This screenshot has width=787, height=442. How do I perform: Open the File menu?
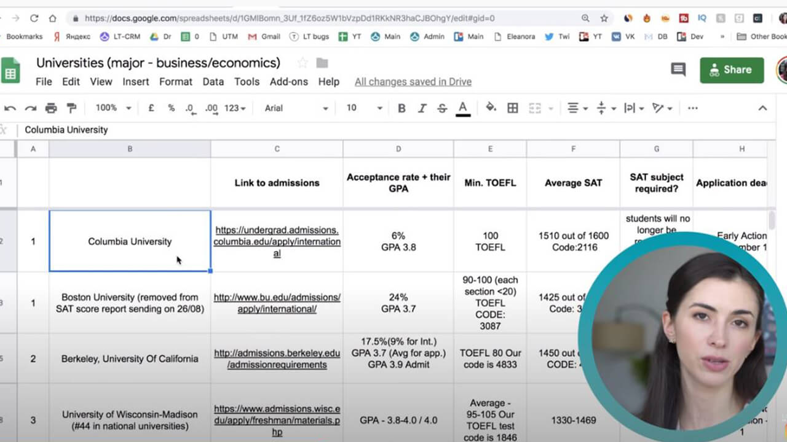[44, 82]
